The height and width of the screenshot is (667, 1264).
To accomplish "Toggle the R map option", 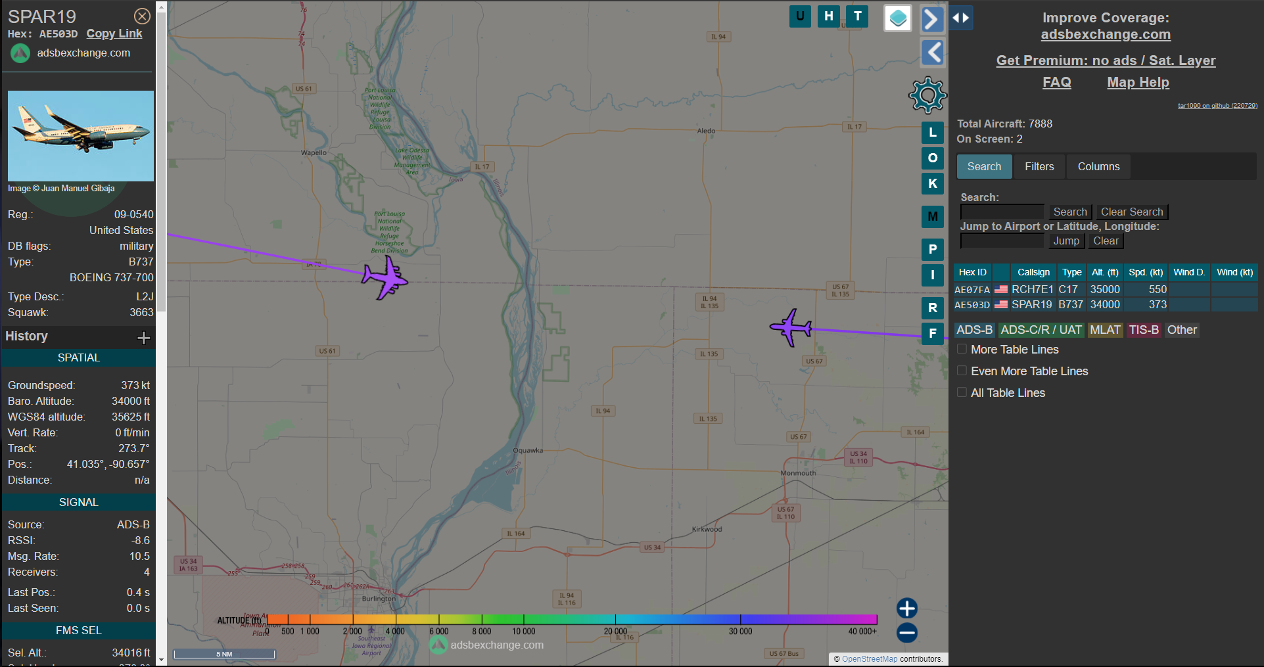I will tap(932, 308).
